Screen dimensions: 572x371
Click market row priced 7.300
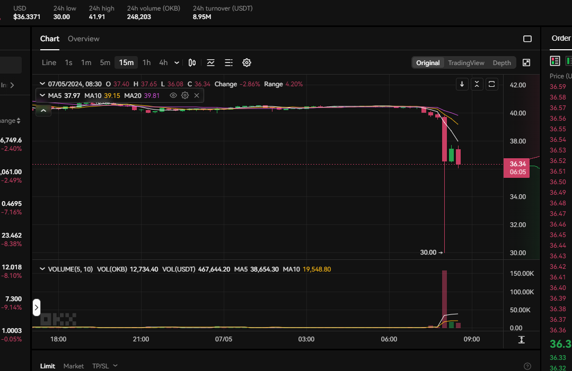[x=11, y=303]
